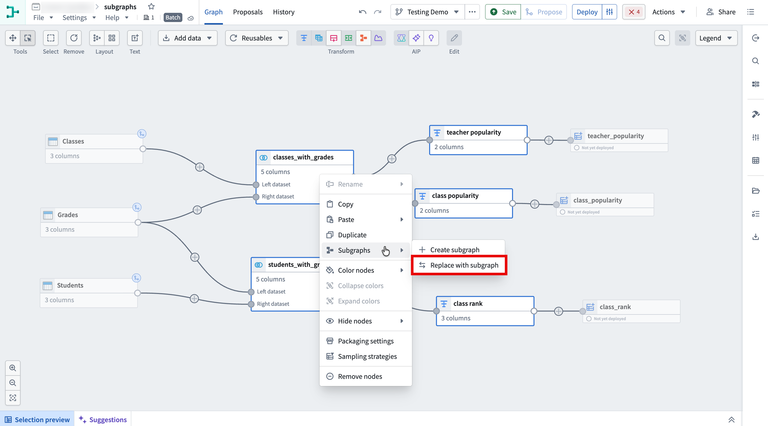Screen dimensions: 768x426
Task: Switch to the Proposals tab
Action: pos(248,12)
